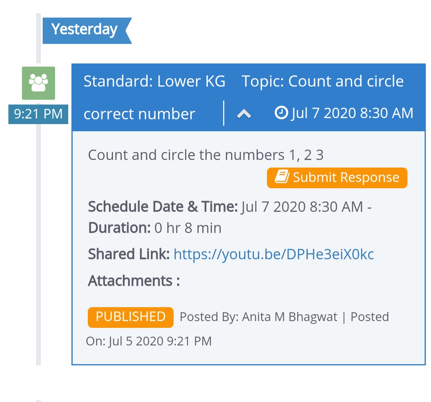Click the Submit Response button text
The width and height of the screenshot is (431, 402).
(346, 177)
